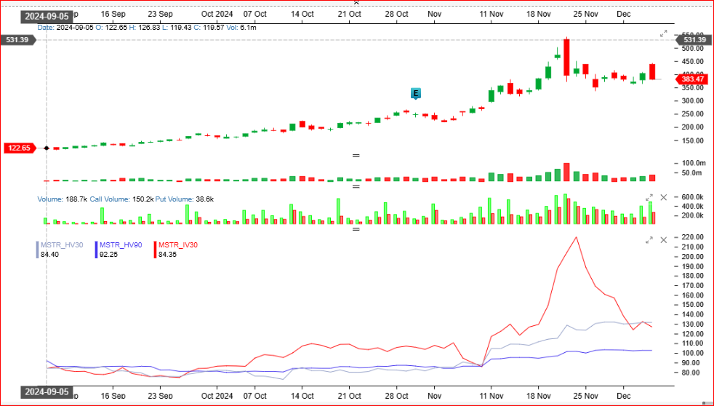The width and height of the screenshot is (714, 406).
Task: Click the 84.35 IV30 value
Action: pyautogui.click(x=167, y=254)
